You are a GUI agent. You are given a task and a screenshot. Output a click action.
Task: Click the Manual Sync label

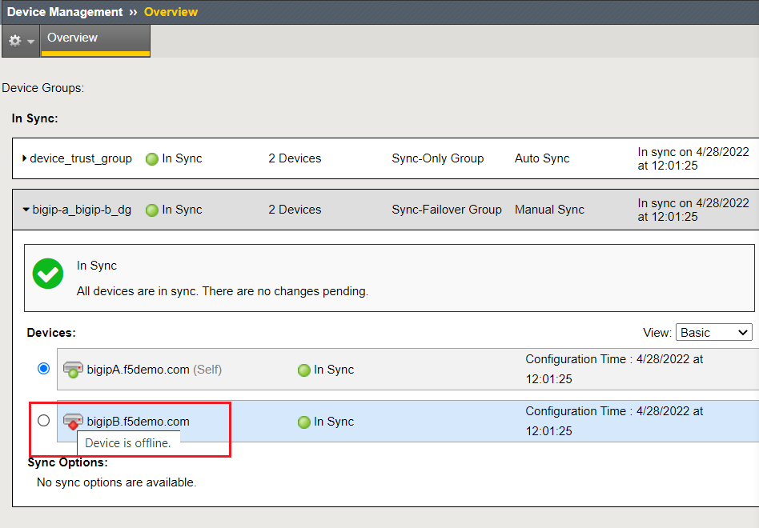tap(549, 210)
